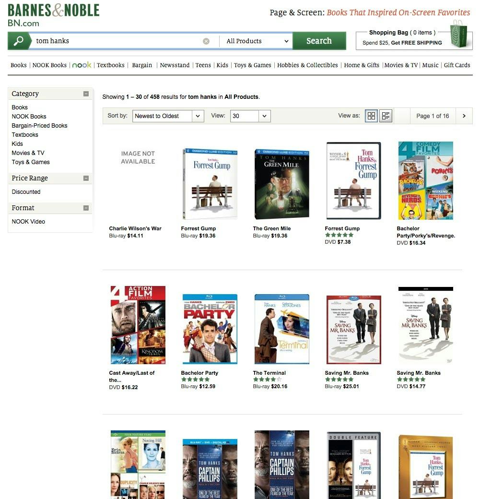Open the Movies & TV navigation menu
The height and width of the screenshot is (499, 480).
click(x=400, y=65)
